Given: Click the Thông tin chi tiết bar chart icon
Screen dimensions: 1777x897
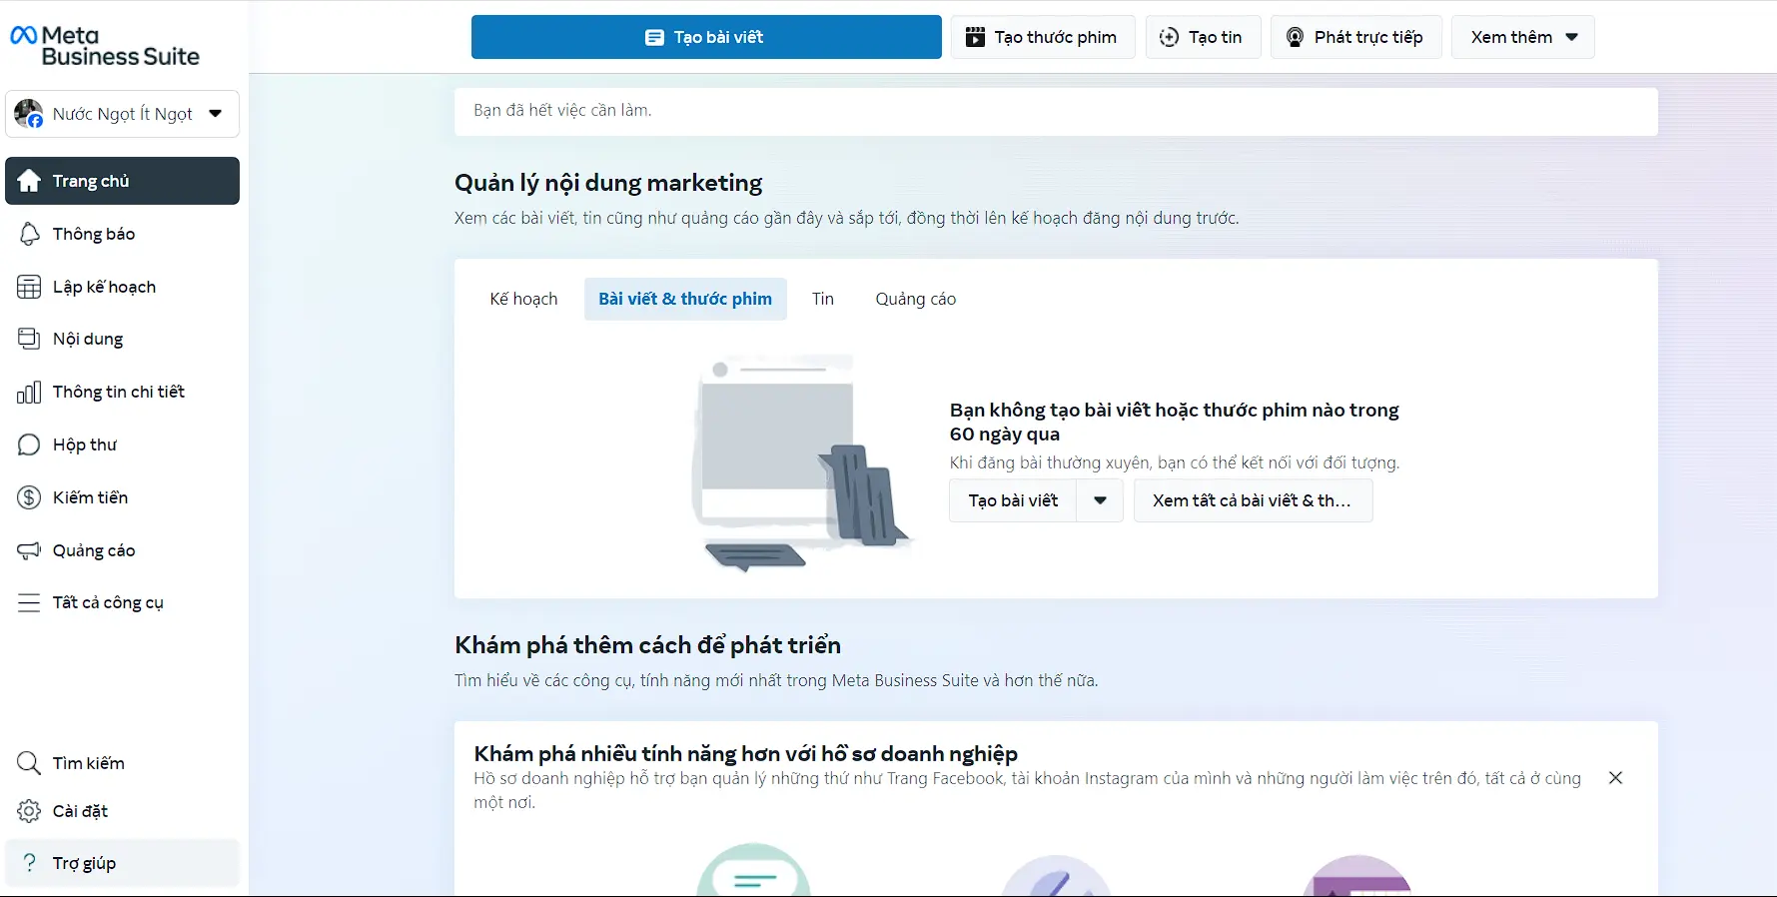Looking at the screenshot, I should [29, 392].
